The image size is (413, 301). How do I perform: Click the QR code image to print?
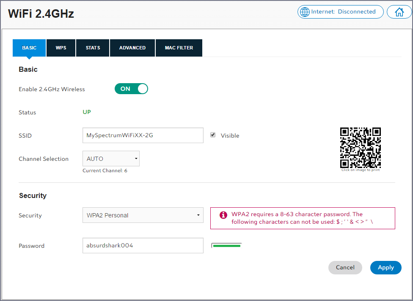pos(361,148)
